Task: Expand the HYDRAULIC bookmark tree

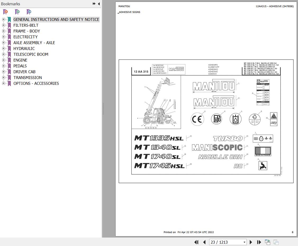Action: tap(3, 48)
